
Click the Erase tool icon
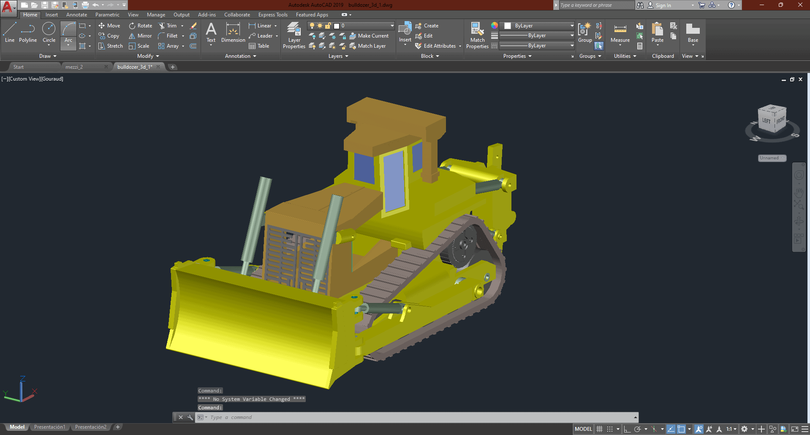click(193, 26)
